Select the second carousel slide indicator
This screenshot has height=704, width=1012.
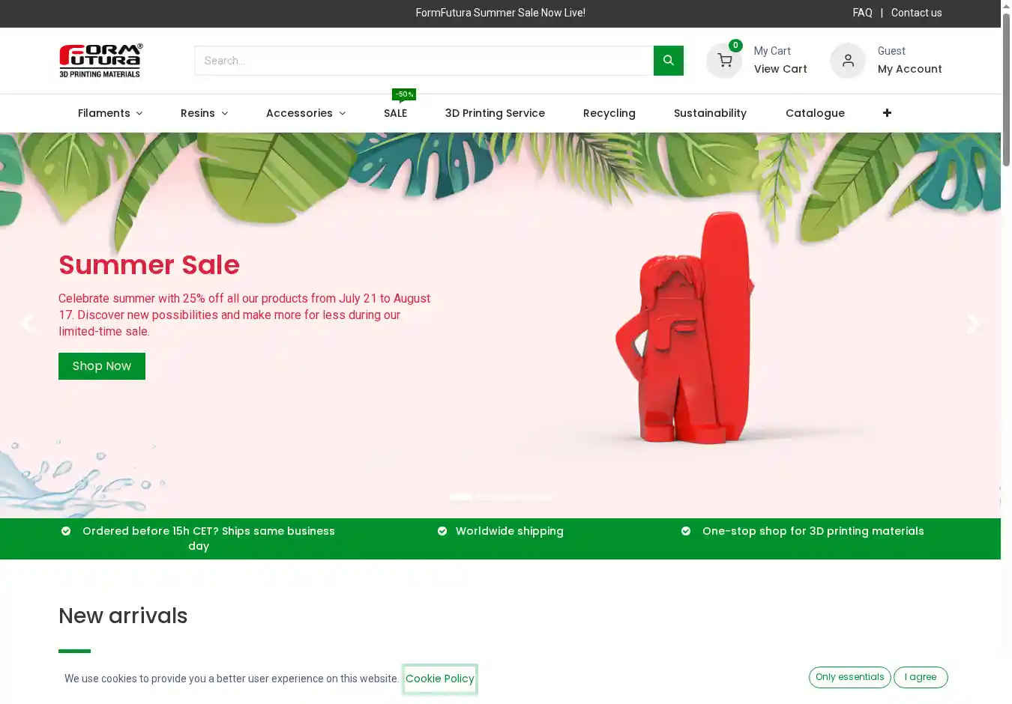coord(487,497)
